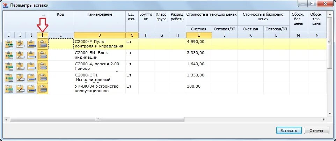The height and width of the screenshot is (141, 336).
Task: Click blue-bar clipboard icon in С2000-БИ row
Action: (31, 55)
